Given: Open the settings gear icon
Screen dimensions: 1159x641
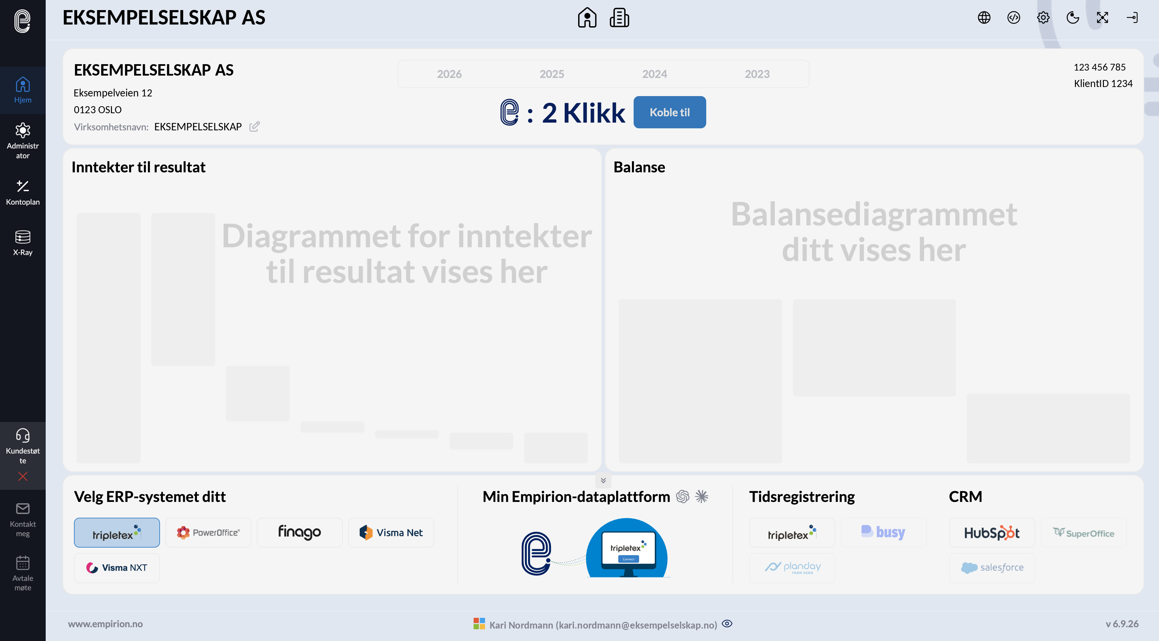Looking at the screenshot, I should pyautogui.click(x=1043, y=17).
